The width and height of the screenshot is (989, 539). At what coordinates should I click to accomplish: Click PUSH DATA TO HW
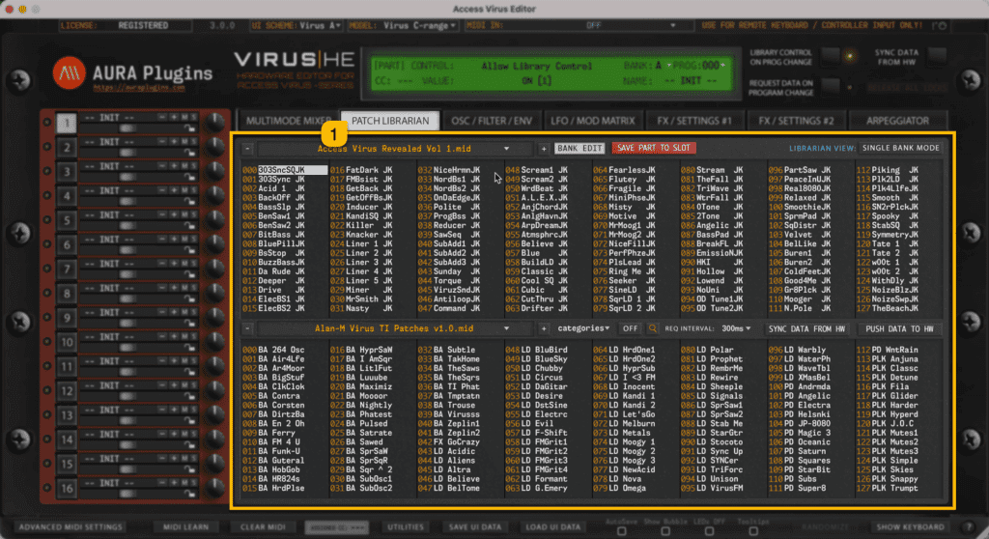899,328
